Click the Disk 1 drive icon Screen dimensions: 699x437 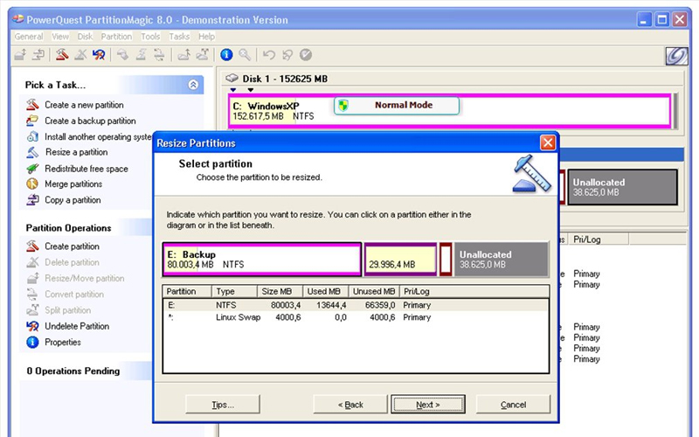[x=232, y=79]
